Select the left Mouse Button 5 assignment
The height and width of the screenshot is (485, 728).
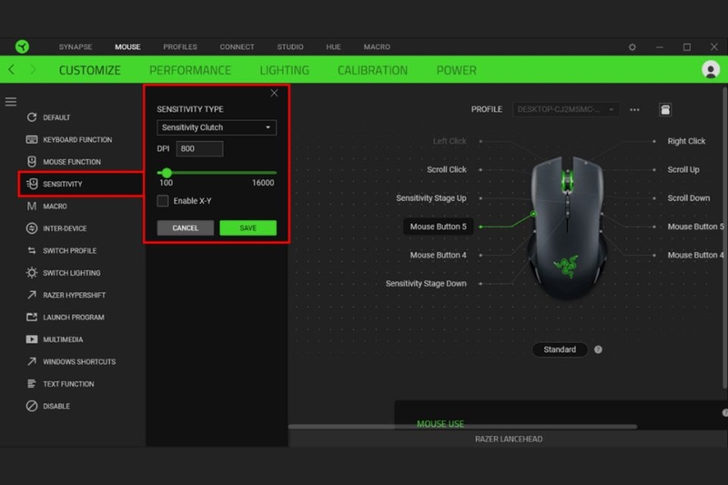tap(438, 227)
